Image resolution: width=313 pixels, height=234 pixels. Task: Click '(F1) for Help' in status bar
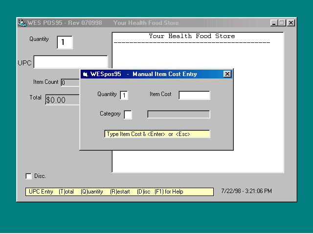(169, 192)
